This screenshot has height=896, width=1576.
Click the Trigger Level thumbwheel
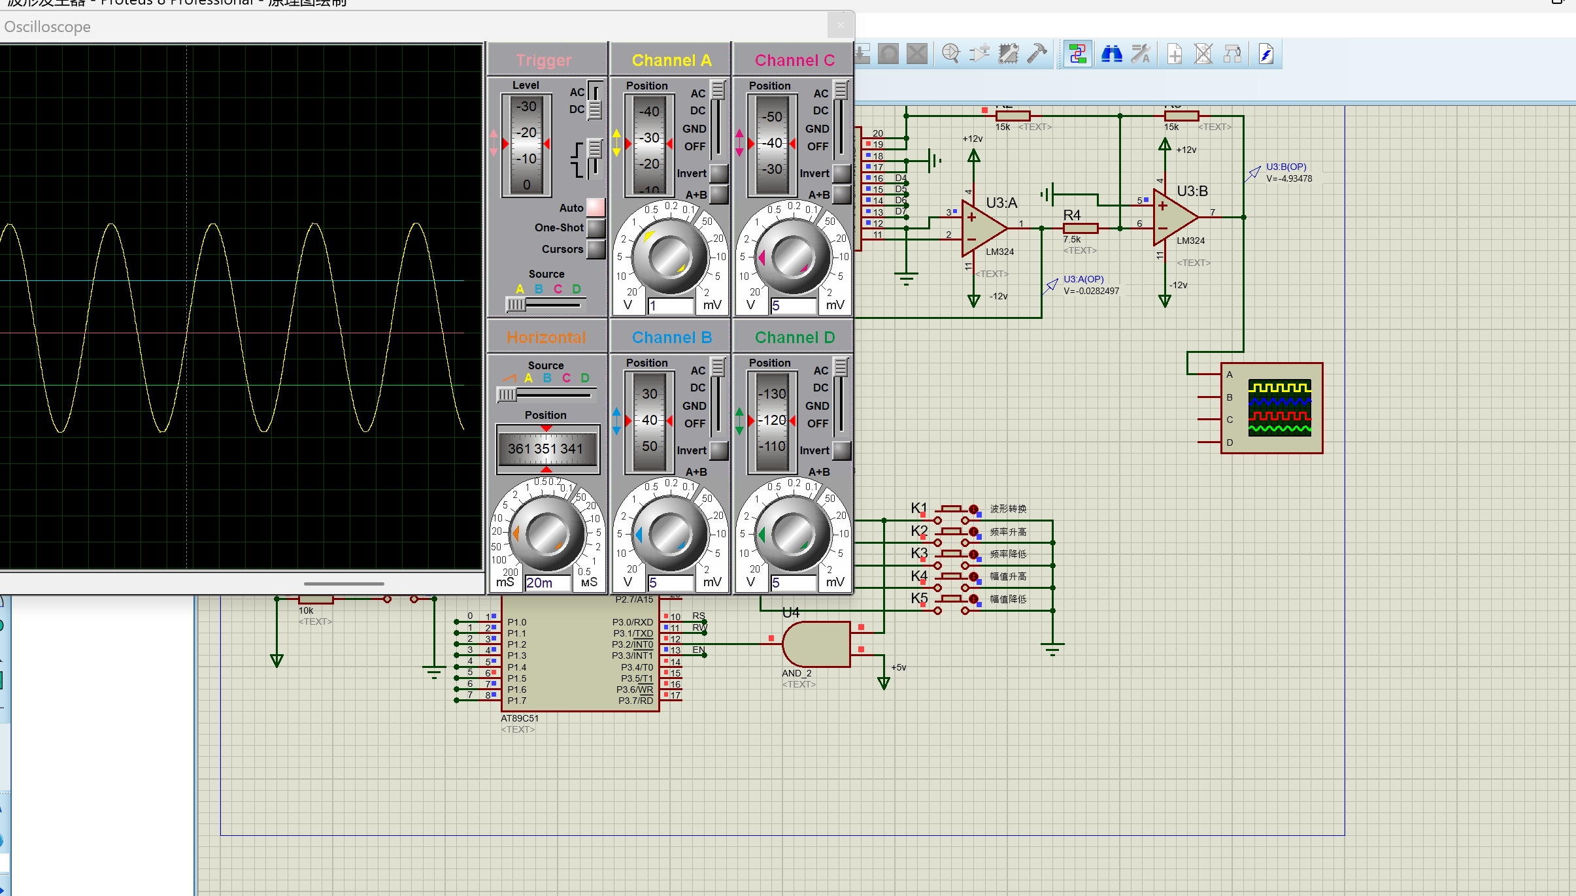click(526, 145)
